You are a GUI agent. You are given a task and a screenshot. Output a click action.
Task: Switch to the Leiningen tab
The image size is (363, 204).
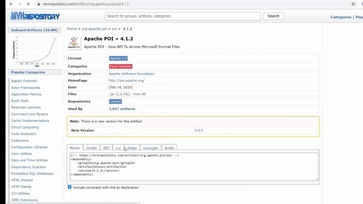[x=151, y=148]
